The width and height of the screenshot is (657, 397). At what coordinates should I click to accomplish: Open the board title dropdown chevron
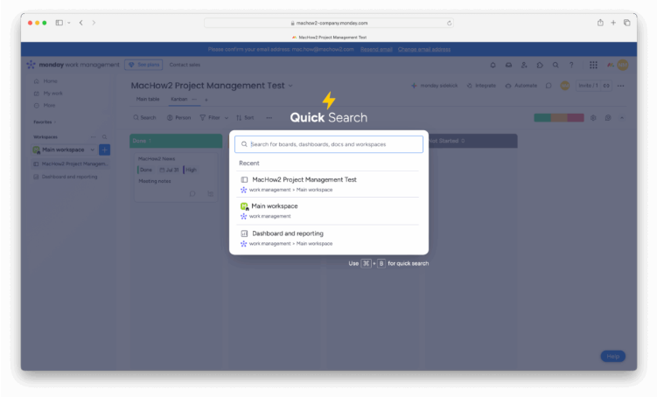click(x=290, y=86)
